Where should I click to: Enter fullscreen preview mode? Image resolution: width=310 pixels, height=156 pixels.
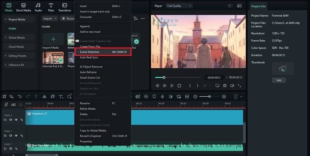[239, 86]
